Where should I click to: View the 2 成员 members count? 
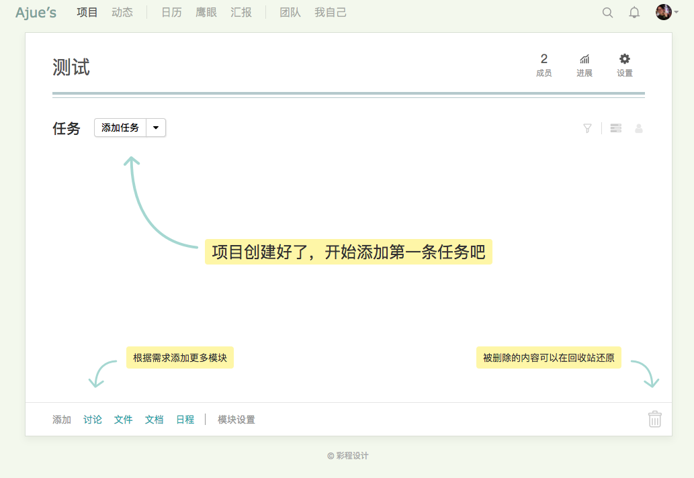tap(544, 65)
